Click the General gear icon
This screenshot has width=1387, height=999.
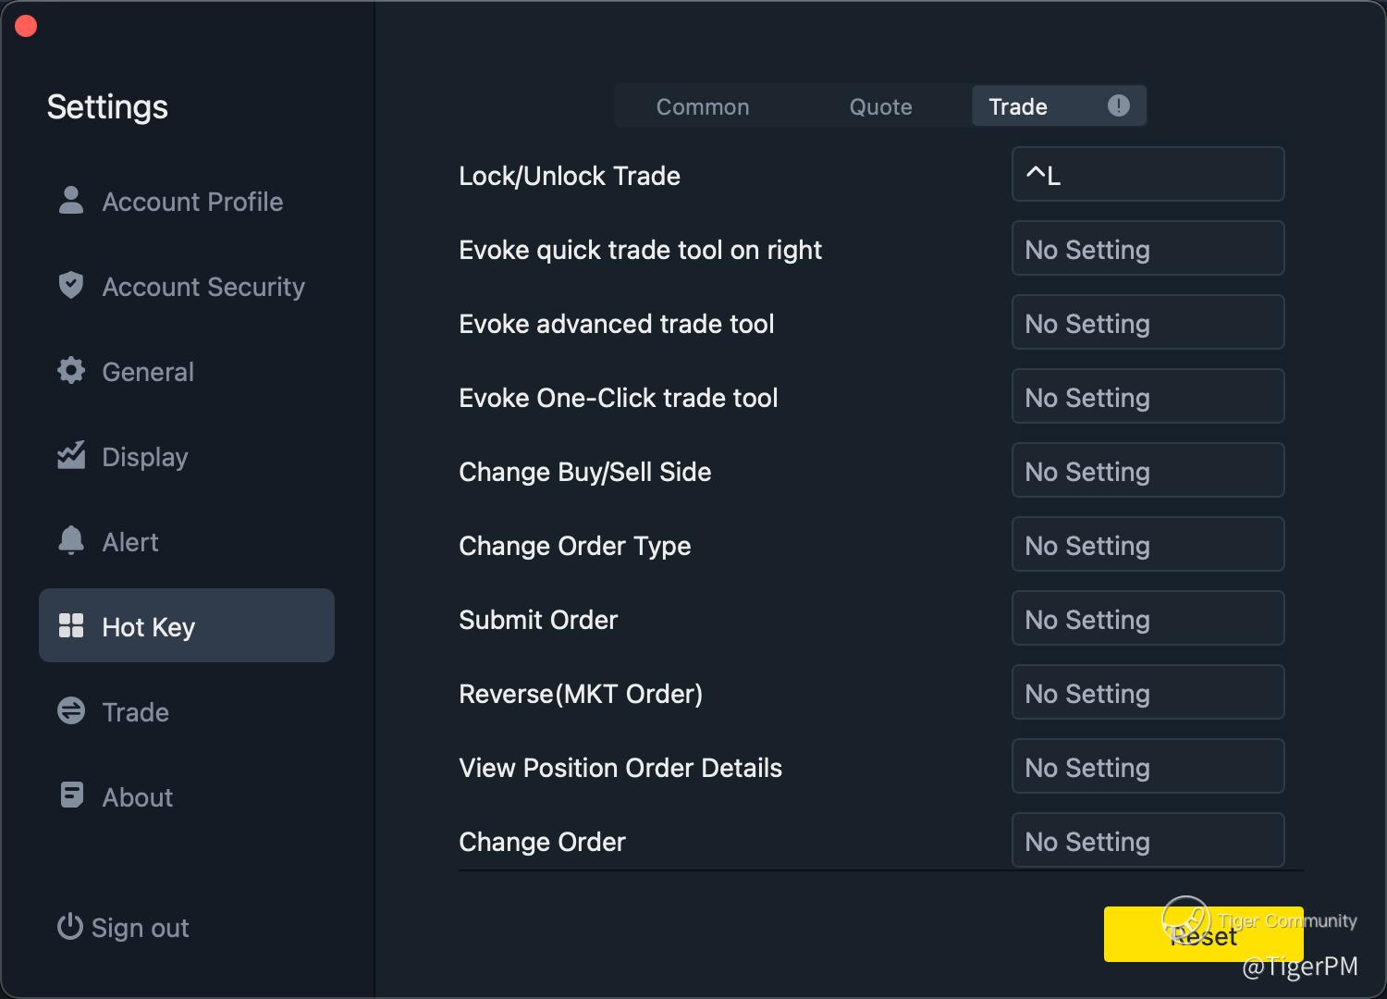pyautogui.click(x=71, y=371)
